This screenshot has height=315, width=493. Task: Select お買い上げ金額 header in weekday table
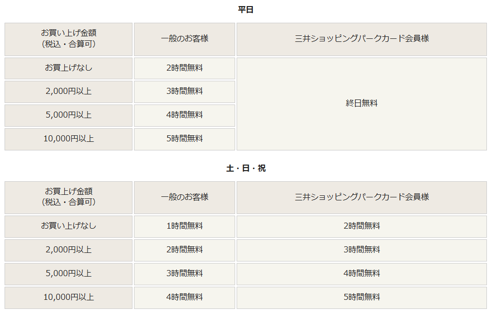69,38
